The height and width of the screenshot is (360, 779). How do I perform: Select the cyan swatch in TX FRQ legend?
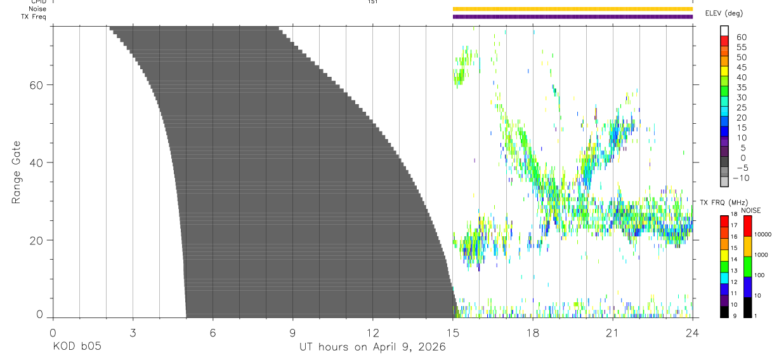[724, 278]
